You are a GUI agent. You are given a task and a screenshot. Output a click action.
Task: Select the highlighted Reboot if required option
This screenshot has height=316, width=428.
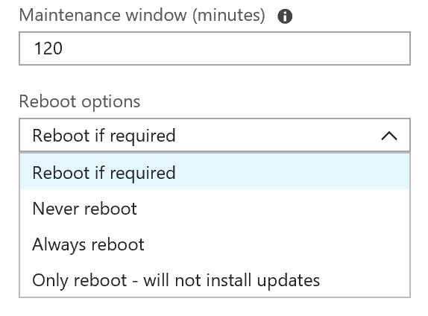pyautogui.click(x=215, y=172)
